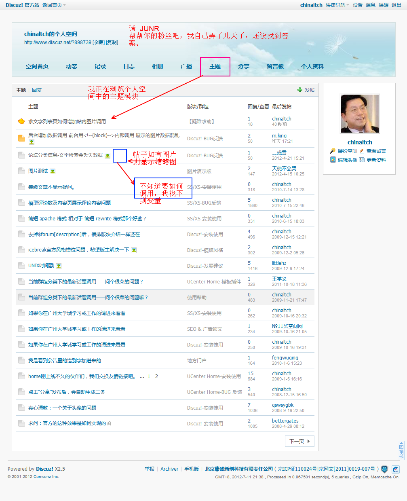Image resolution: width=407 pixels, height=501 pixels.
Task: Go to 下一页 next page
Action: pos(299,441)
